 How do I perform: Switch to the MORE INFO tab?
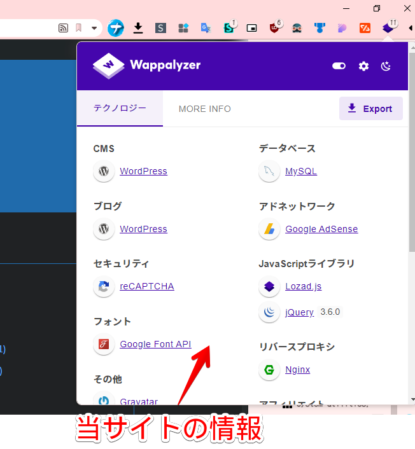click(204, 109)
